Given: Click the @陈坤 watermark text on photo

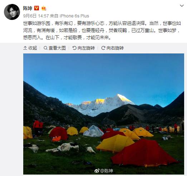Looking at the screenshot, I should (x=107, y=171).
